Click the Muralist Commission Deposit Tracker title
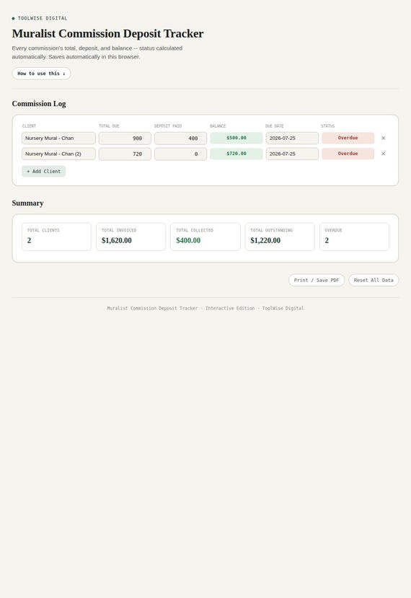411x598 pixels. coord(108,34)
